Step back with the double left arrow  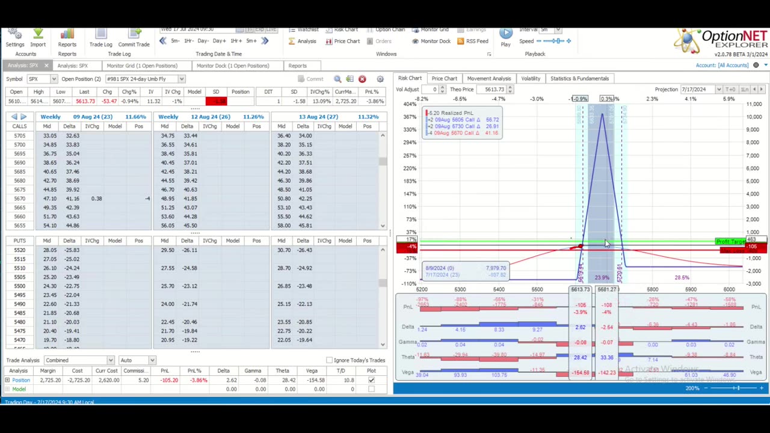click(162, 41)
